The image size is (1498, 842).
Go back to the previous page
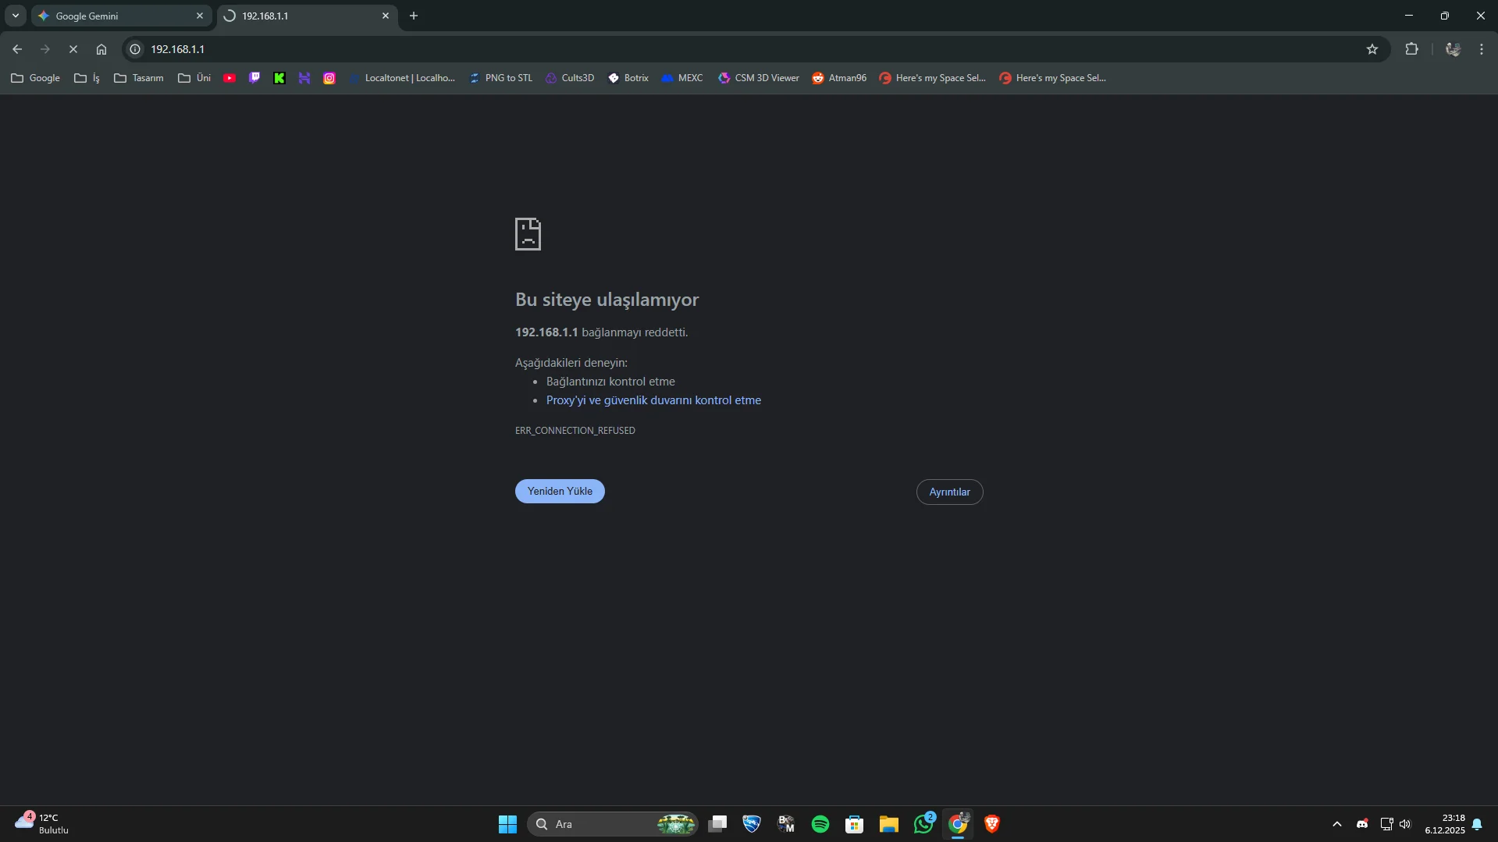click(x=17, y=49)
